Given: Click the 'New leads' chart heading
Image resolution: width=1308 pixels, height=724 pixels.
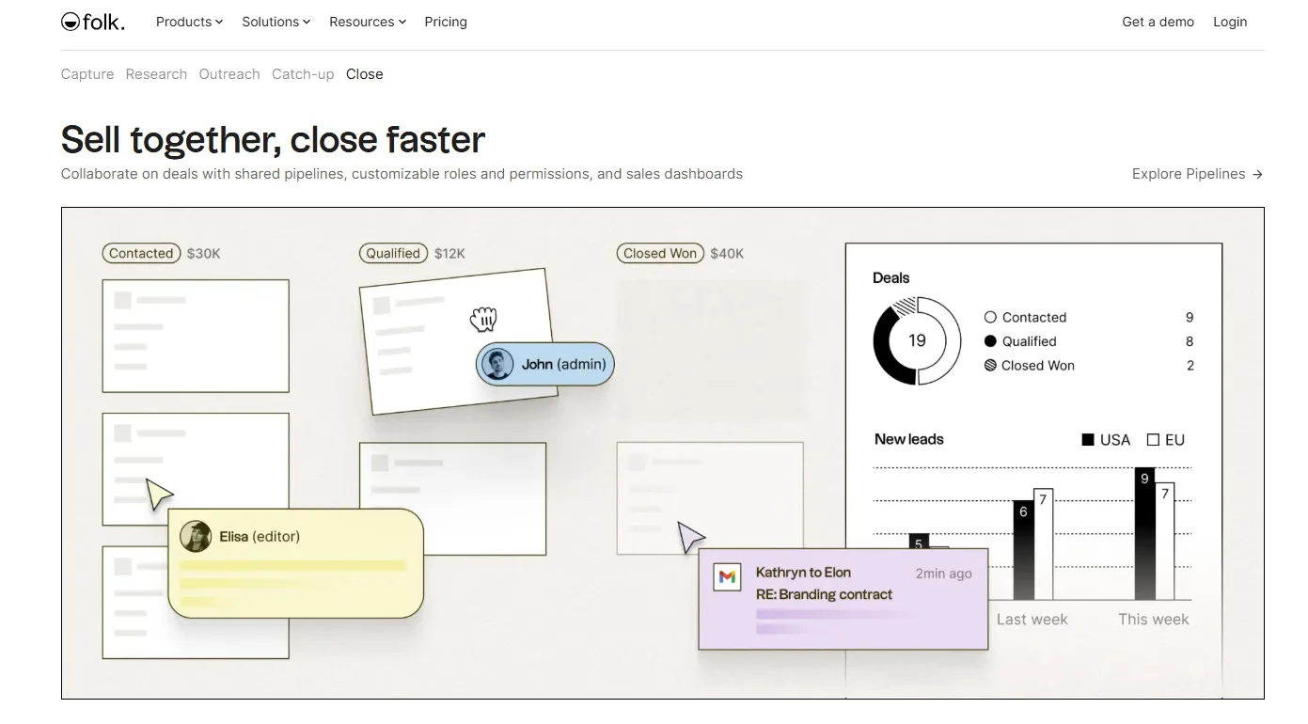Looking at the screenshot, I should (x=909, y=439).
